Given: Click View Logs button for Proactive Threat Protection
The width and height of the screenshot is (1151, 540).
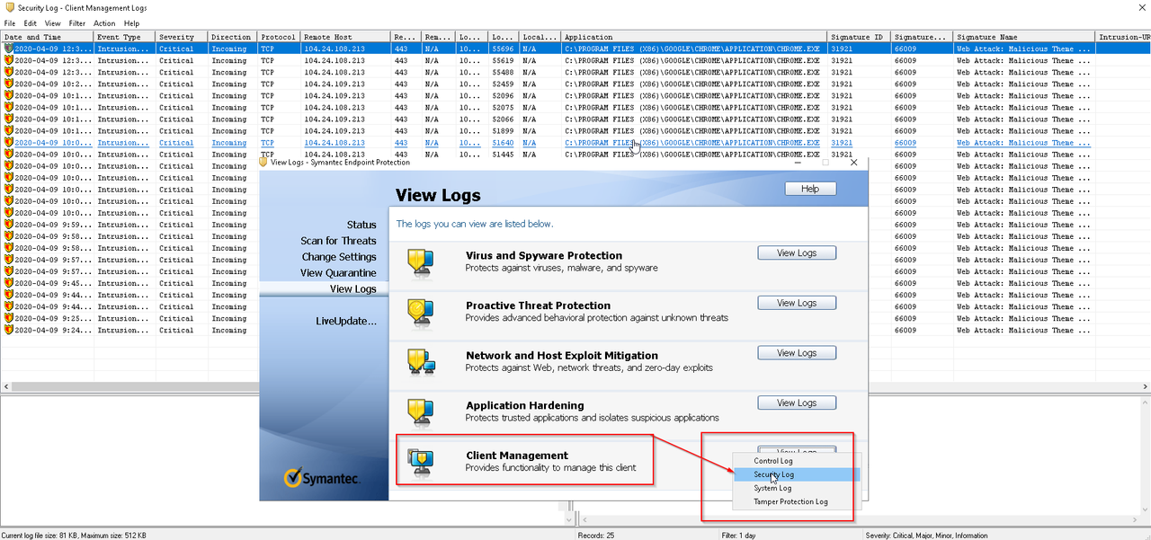Looking at the screenshot, I should [797, 303].
